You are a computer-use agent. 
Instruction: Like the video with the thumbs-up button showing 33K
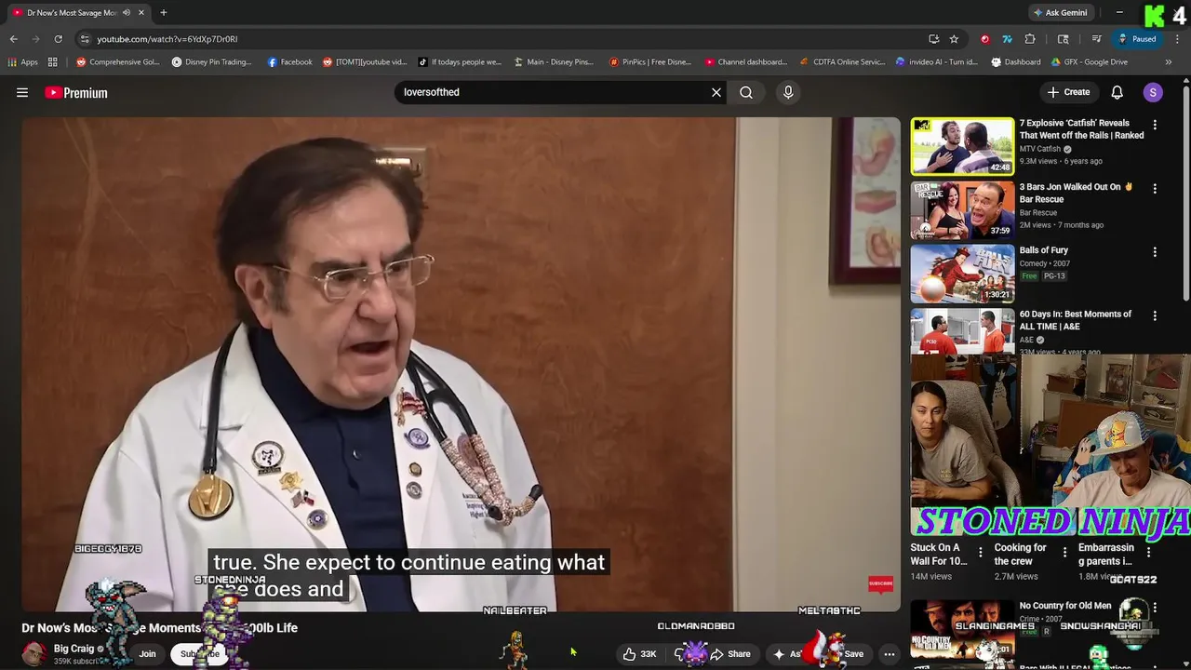tap(639, 654)
